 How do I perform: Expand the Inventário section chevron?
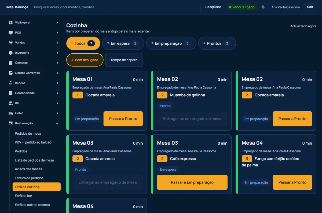[57, 53]
